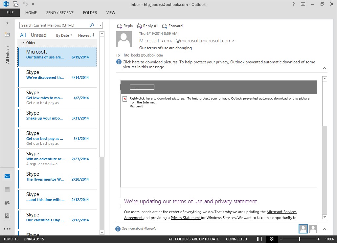Open Privacy Statement link
337x243 pixels.
tap(186, 218)
